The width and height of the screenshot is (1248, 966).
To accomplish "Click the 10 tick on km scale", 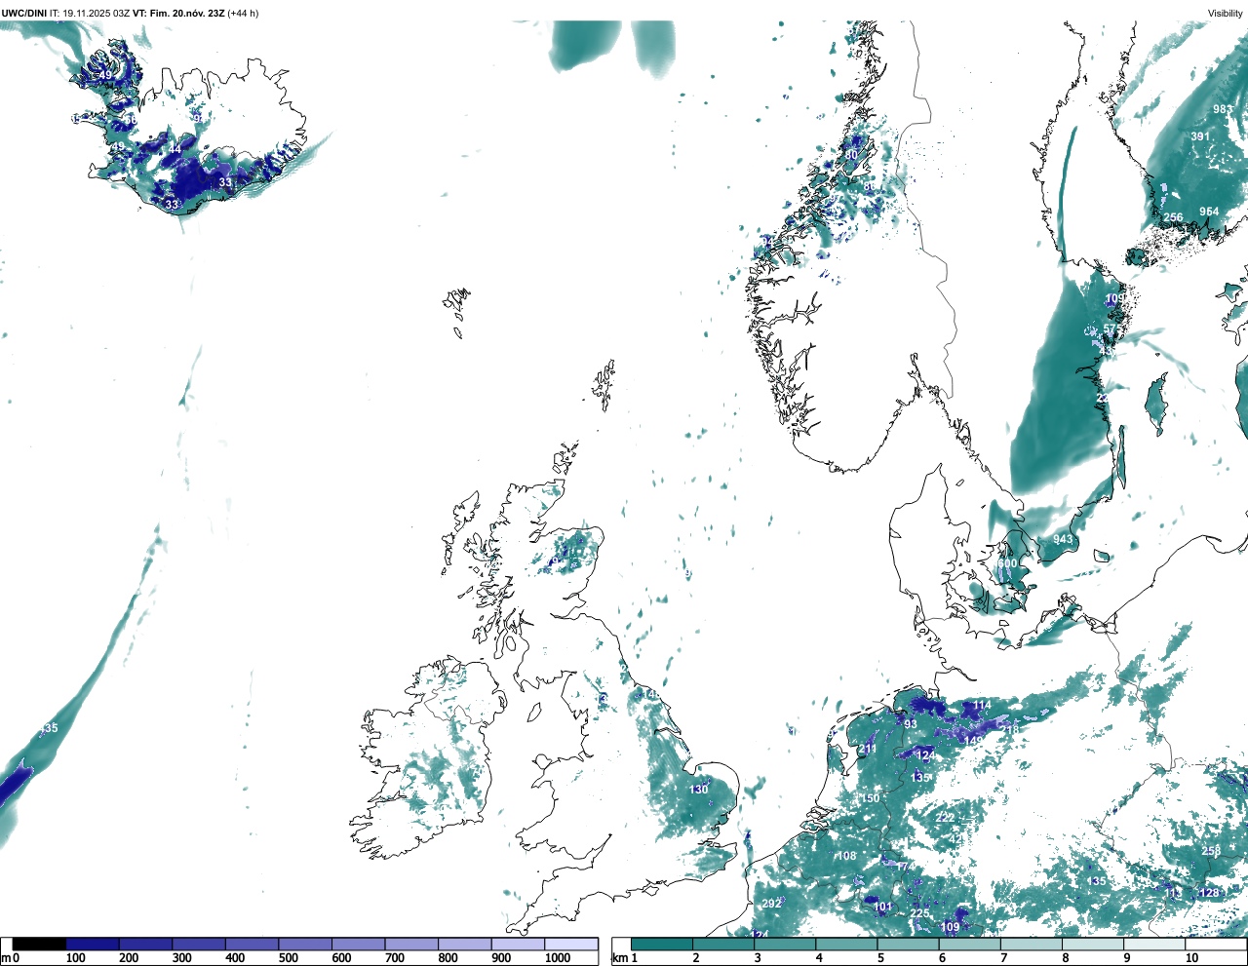I will pos(1191,958).
